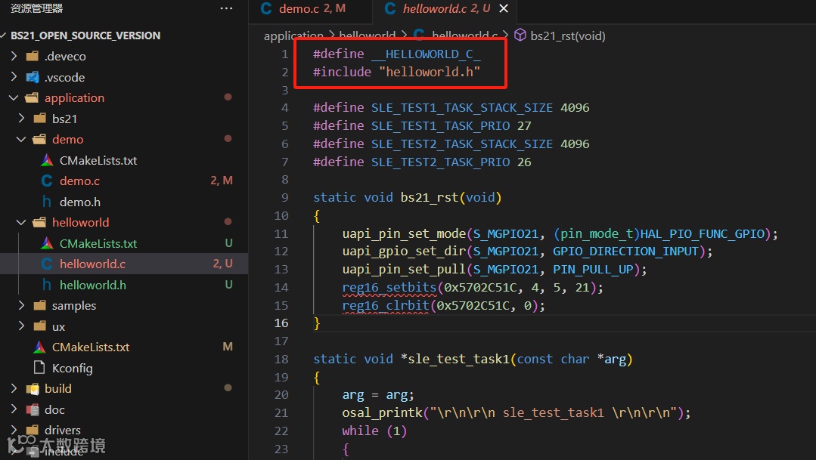816x460 pixels.
Task: Click CMake icon of helloworld CMakeLists.txt
Action: [47, 243]
